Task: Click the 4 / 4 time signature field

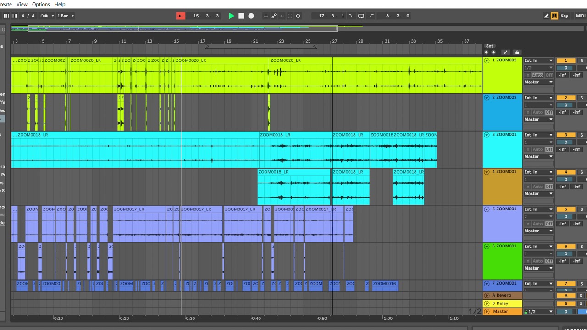Action: pyautogui.click(x=28, y=16)
